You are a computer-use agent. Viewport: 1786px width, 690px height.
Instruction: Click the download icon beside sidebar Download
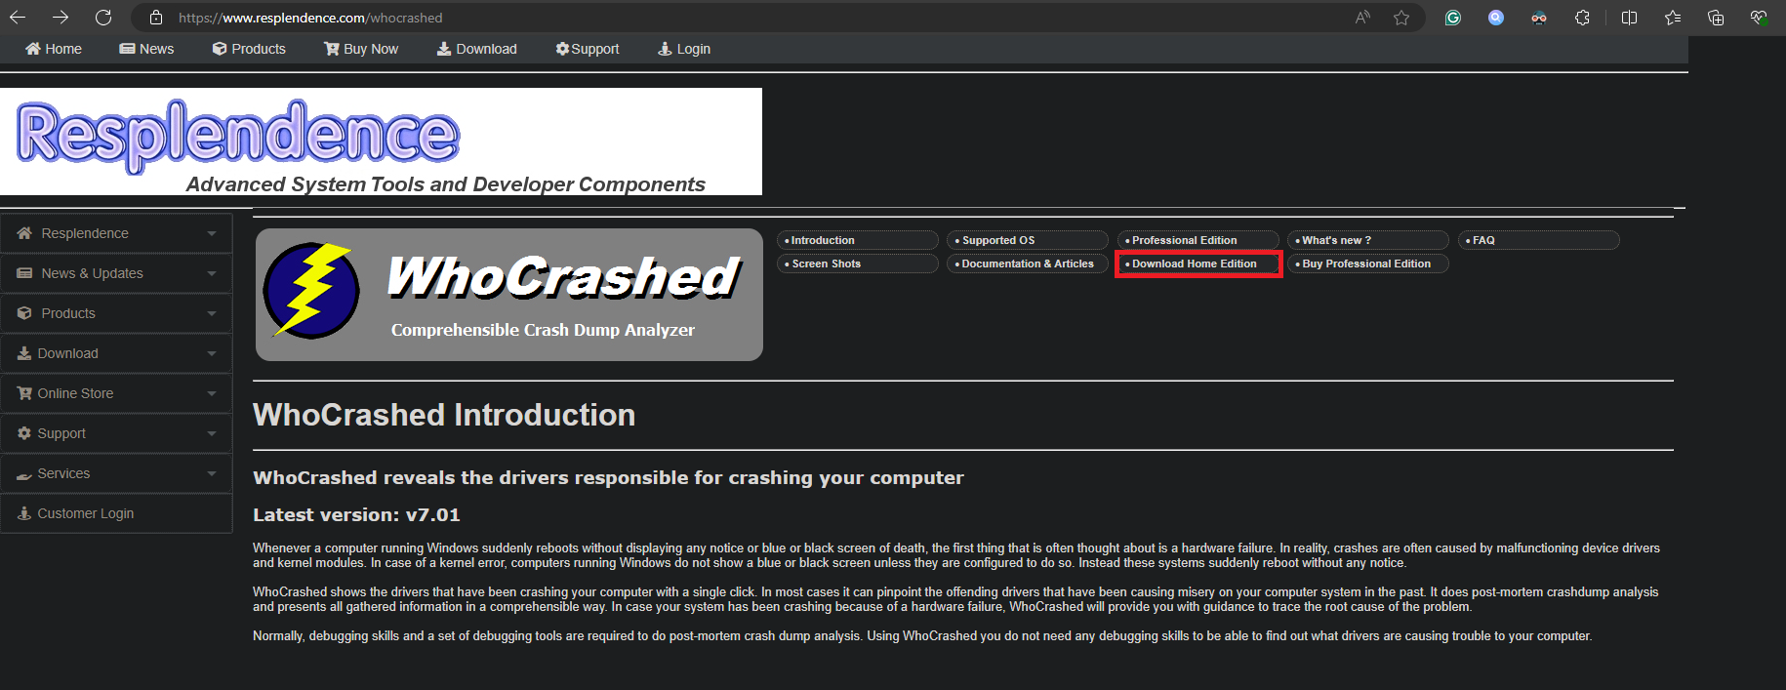(x=24, y=353)
